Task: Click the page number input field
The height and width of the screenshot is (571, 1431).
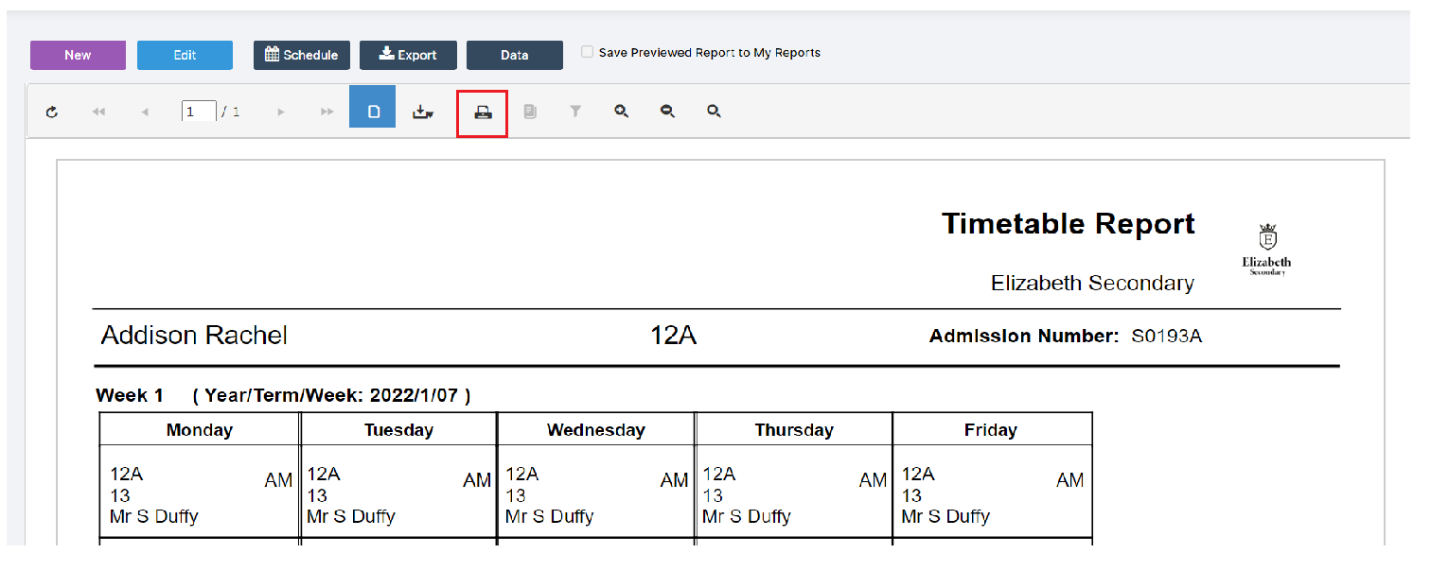Action: point(199,111)
